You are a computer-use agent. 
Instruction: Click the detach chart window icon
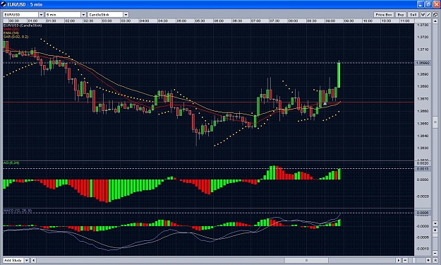point(435,15)
